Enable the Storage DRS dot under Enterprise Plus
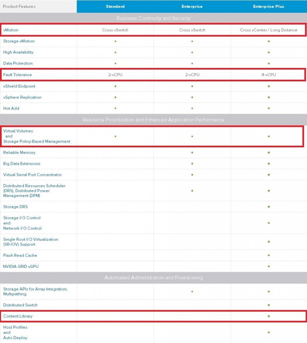307x343 pixels. point(268,207)
